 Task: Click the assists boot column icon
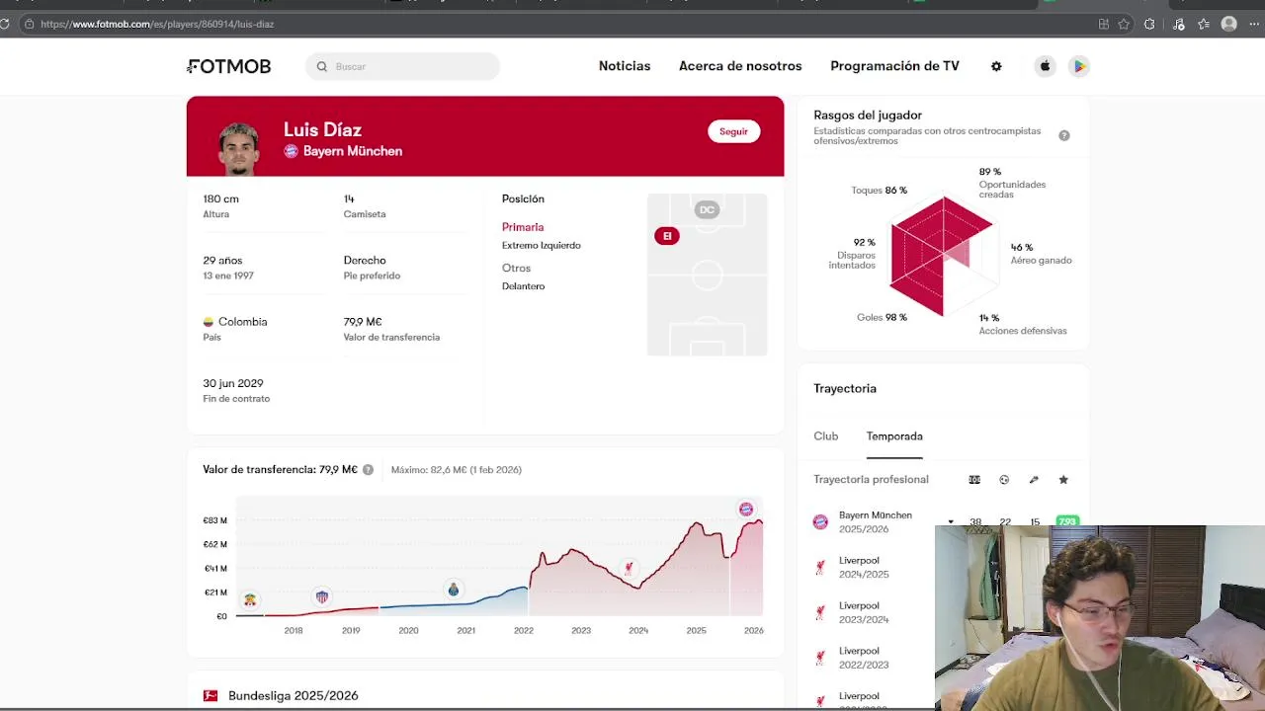[x=1034, y=480]
